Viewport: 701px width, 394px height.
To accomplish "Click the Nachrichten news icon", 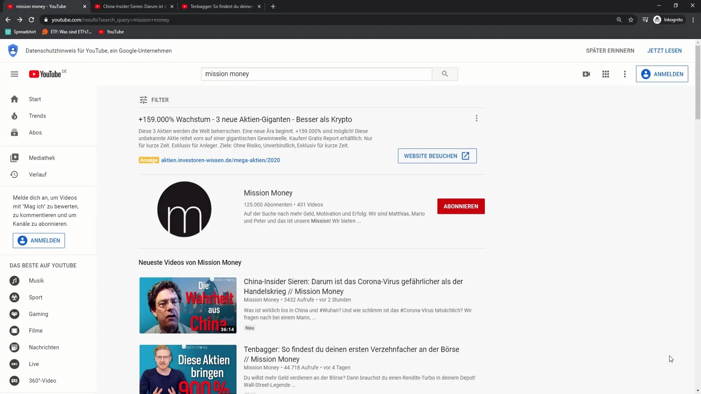I will point(14,347).
